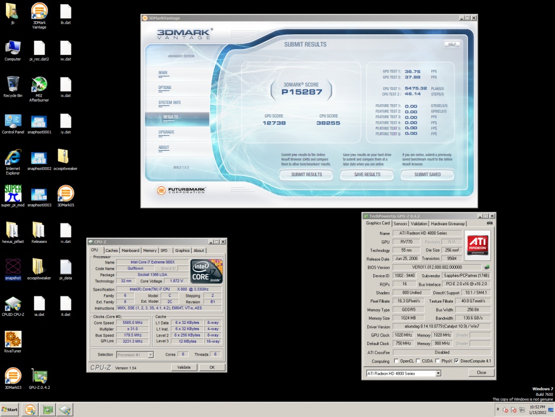Open the CPUID CPU-Z desktop shortcut
Screen dimensions: 555x417
[x=13, y=304]
